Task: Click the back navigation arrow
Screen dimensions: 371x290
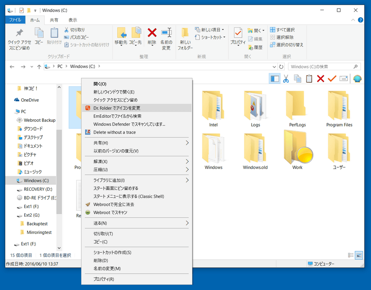Action: pyautogui.click(x=12, y=67)
